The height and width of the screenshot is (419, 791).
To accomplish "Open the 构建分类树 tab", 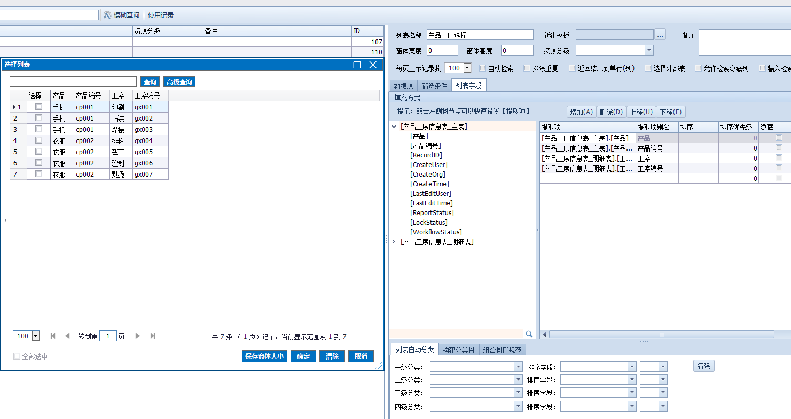I will coord(458,350).
